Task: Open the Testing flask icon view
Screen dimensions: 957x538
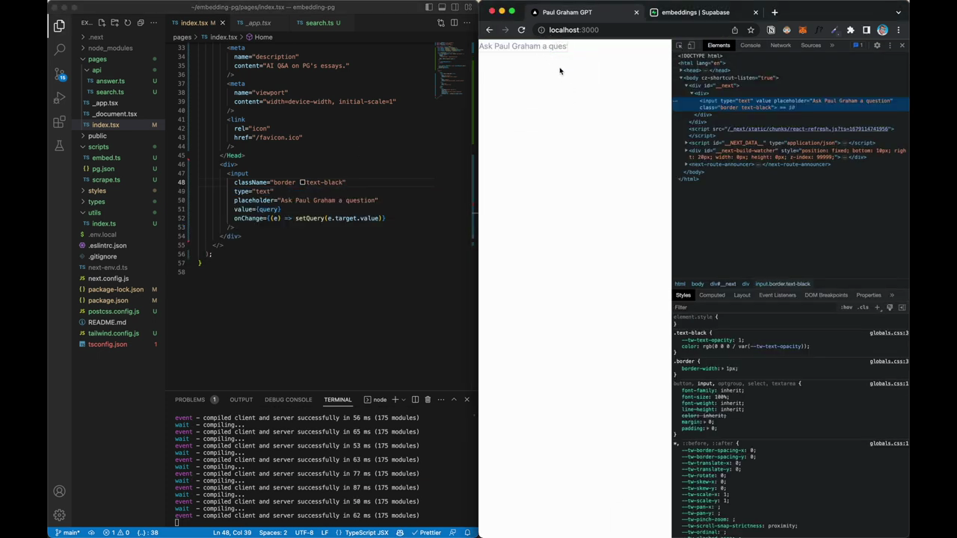Action: 59,146
